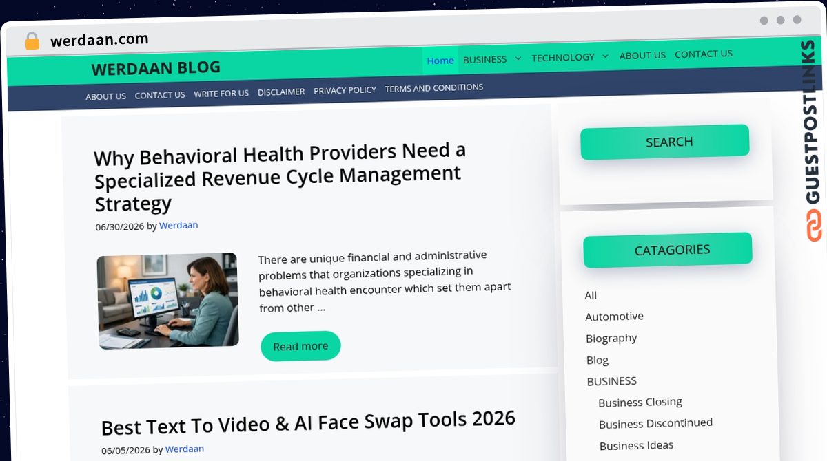Open the BUSINESS menu item
827x461 pixels.
[484, 59]
